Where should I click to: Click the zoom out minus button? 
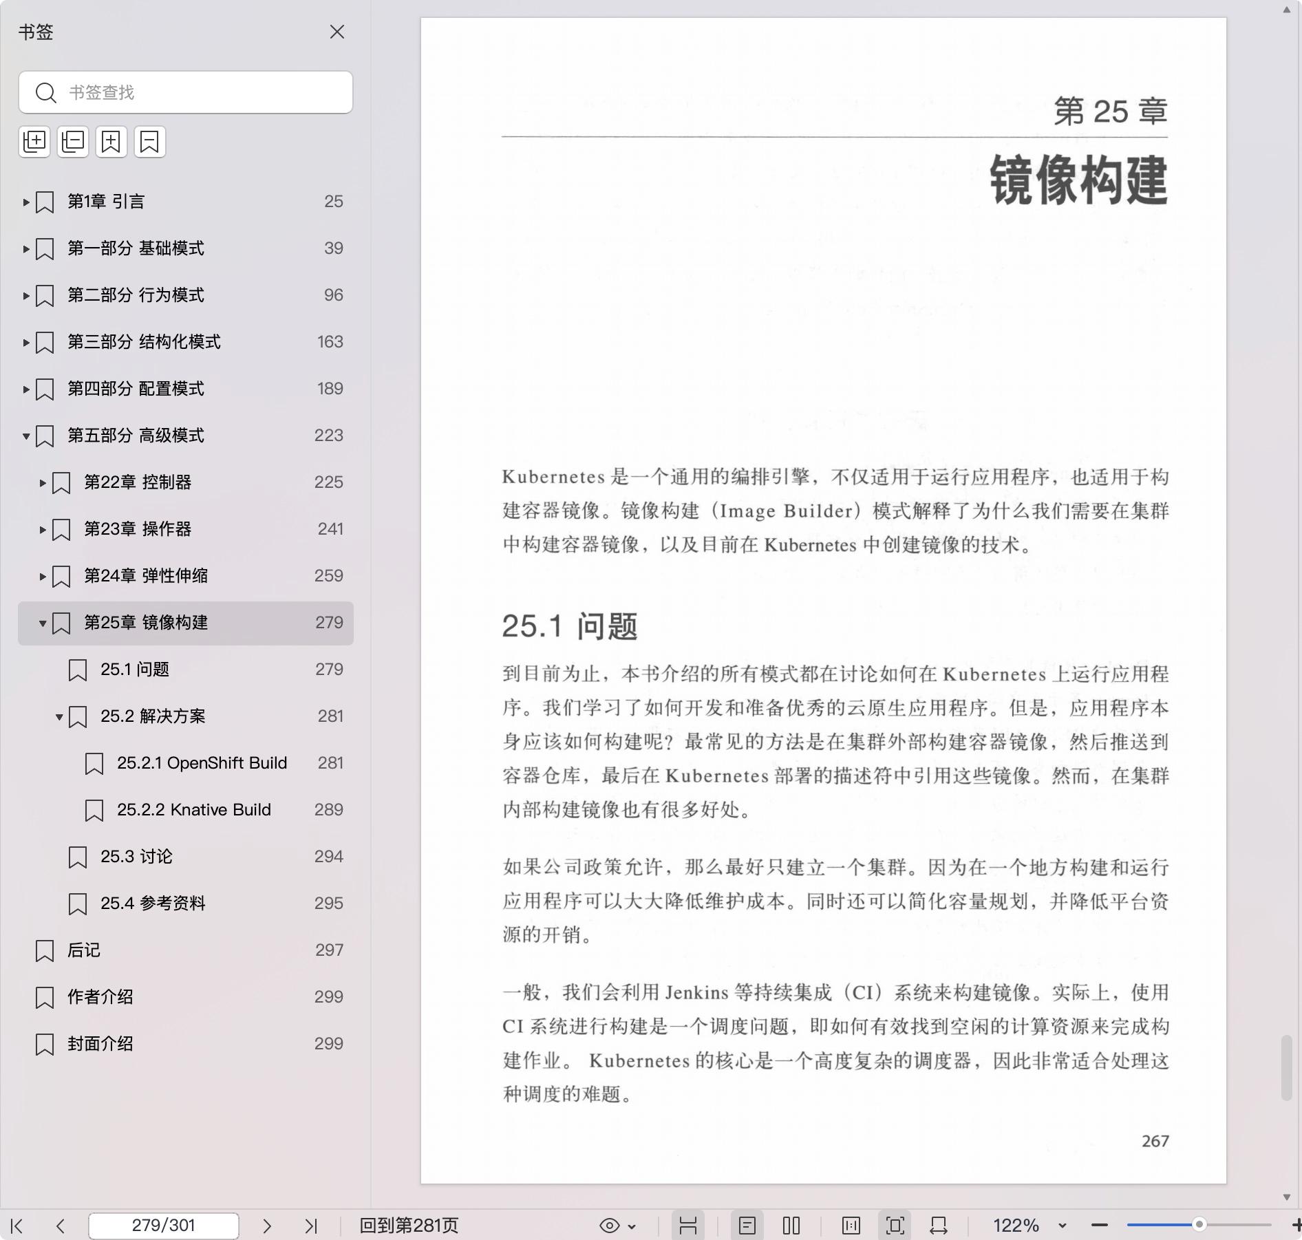1099,1225
